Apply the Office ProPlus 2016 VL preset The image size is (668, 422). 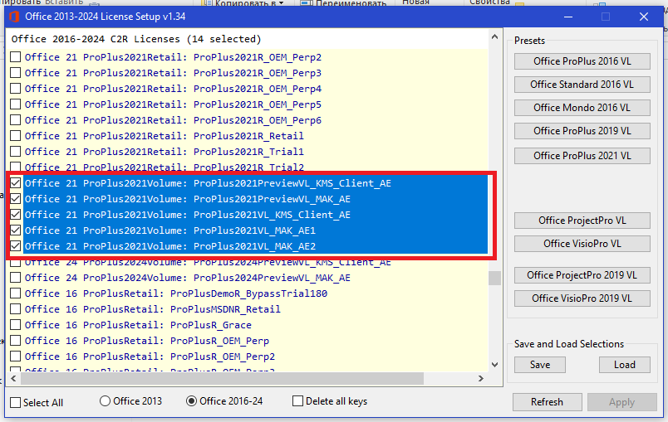pyautogui.click(x=582, y=61)
